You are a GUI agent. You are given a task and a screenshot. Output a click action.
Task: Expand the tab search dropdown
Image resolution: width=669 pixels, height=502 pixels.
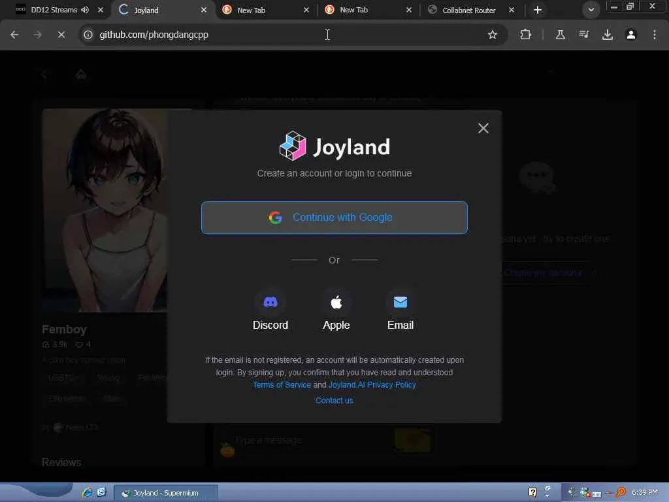591,10
